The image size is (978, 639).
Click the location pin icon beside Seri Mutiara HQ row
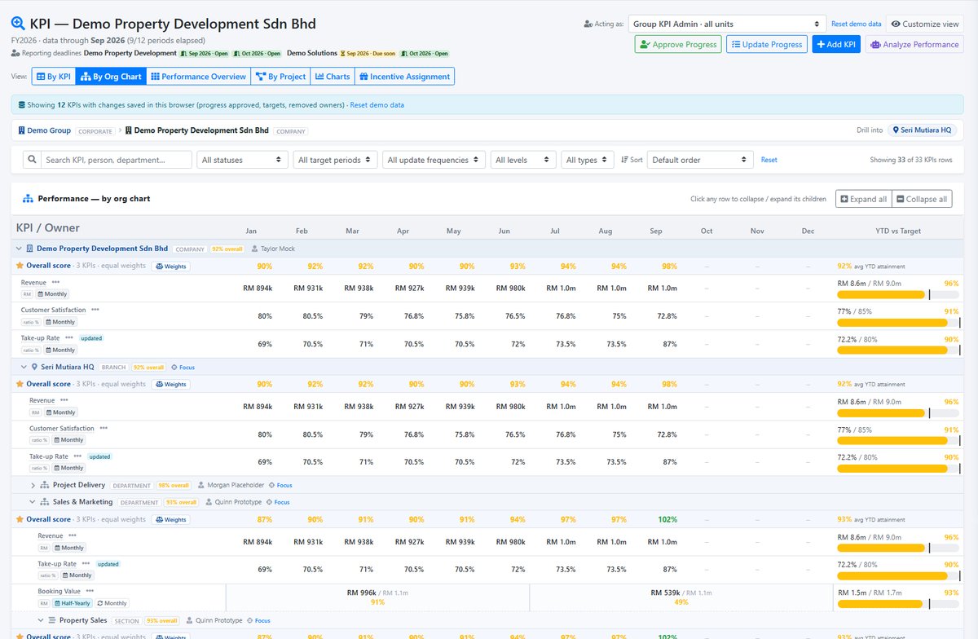(x=34, y=368)
